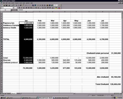Click the yellow Fill Color swatch button
Image resolution: width=123 pixels, height=99 pixels.
pos(56,8)
